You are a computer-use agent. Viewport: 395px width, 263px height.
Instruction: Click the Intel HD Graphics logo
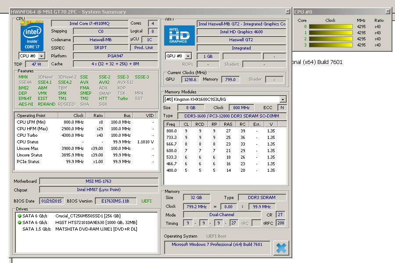(x=180, y=36)
